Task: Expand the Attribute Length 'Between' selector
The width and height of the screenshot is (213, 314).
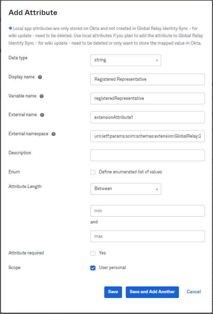Action: (125, 189)
